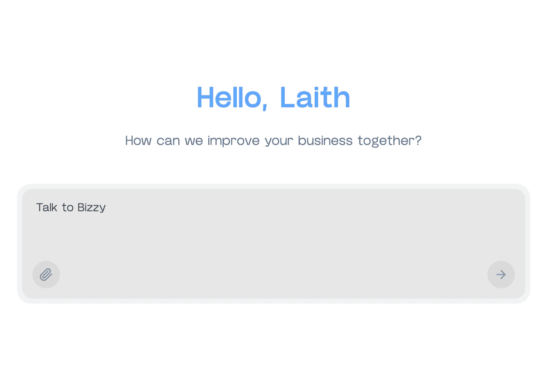Click the paperclip attachment icon

46,275
